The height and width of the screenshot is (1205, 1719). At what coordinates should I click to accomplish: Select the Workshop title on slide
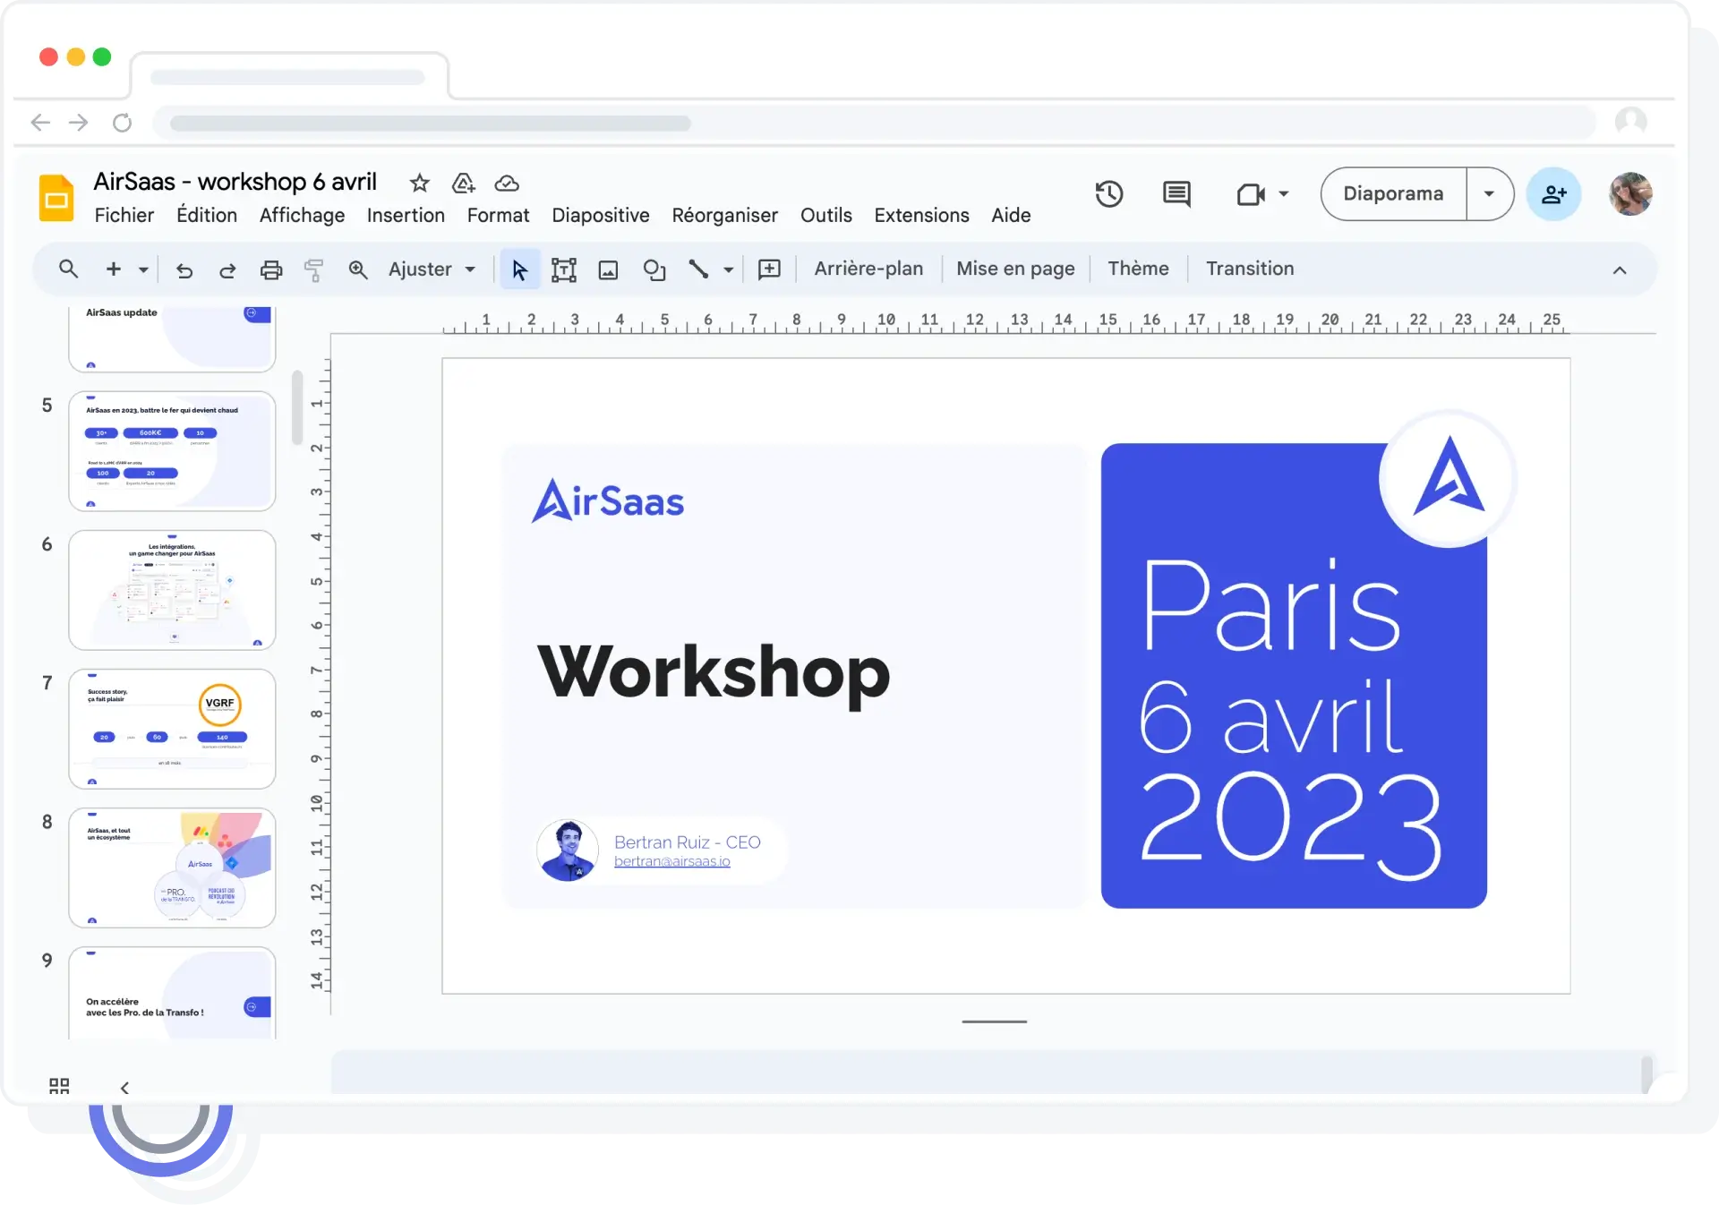point(714,673)
